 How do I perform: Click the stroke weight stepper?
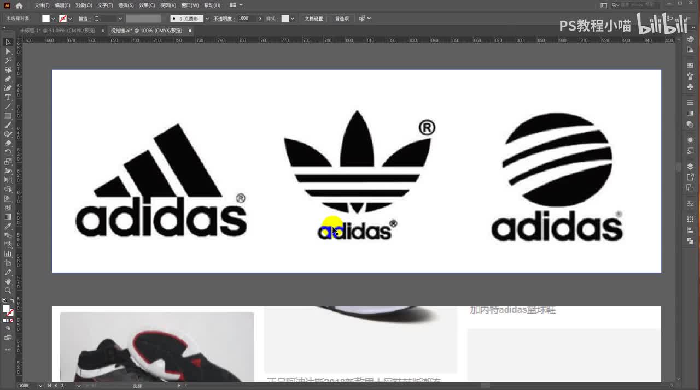[x=97, y=19]
